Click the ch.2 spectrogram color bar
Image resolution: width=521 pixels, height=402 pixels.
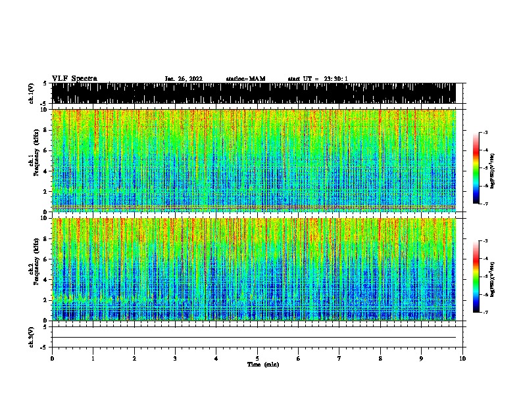(x=476, y=277)
